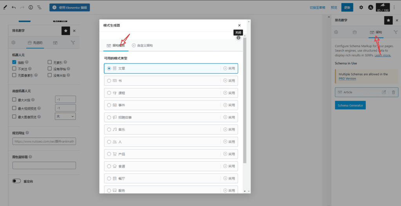Open the gear tab in left panel

[x=14, y=42]
